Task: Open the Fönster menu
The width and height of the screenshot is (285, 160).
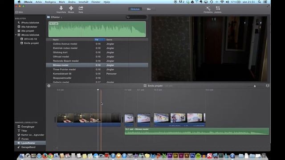Action: point(96,2)
